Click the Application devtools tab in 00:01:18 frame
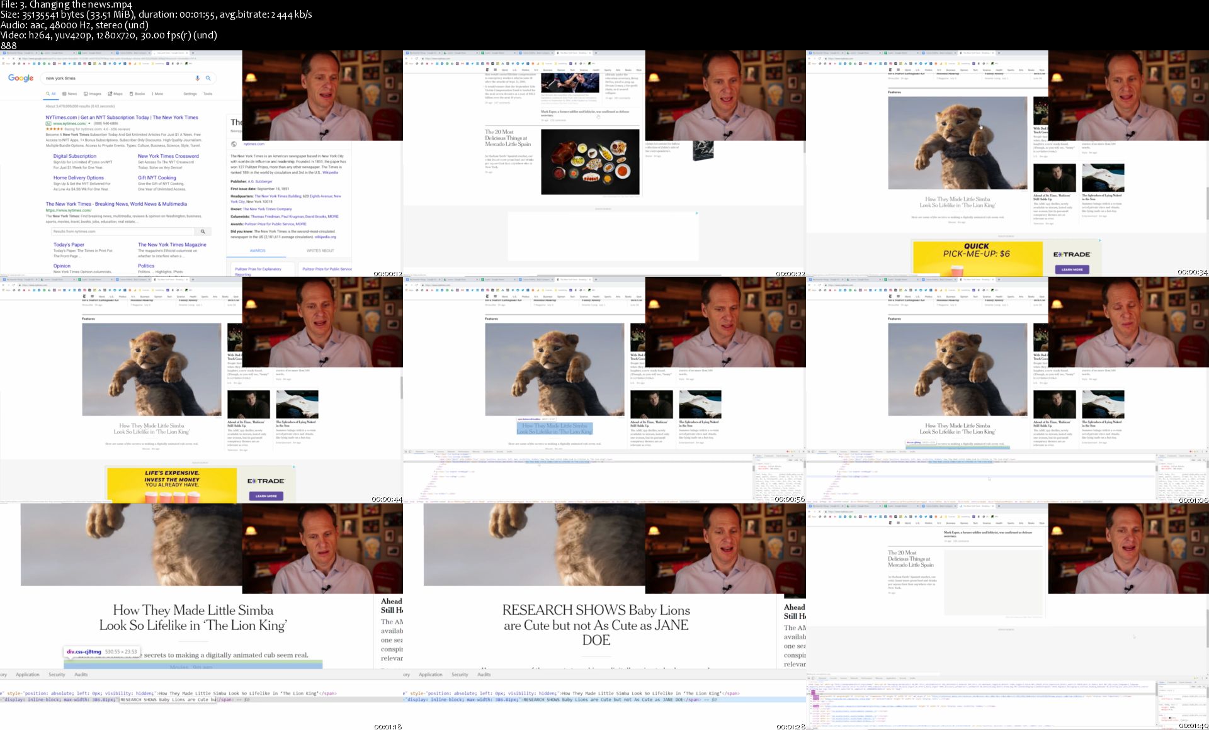Viewport: 1209px width, 730px height. pyautogui.click(x=28, y=675)
